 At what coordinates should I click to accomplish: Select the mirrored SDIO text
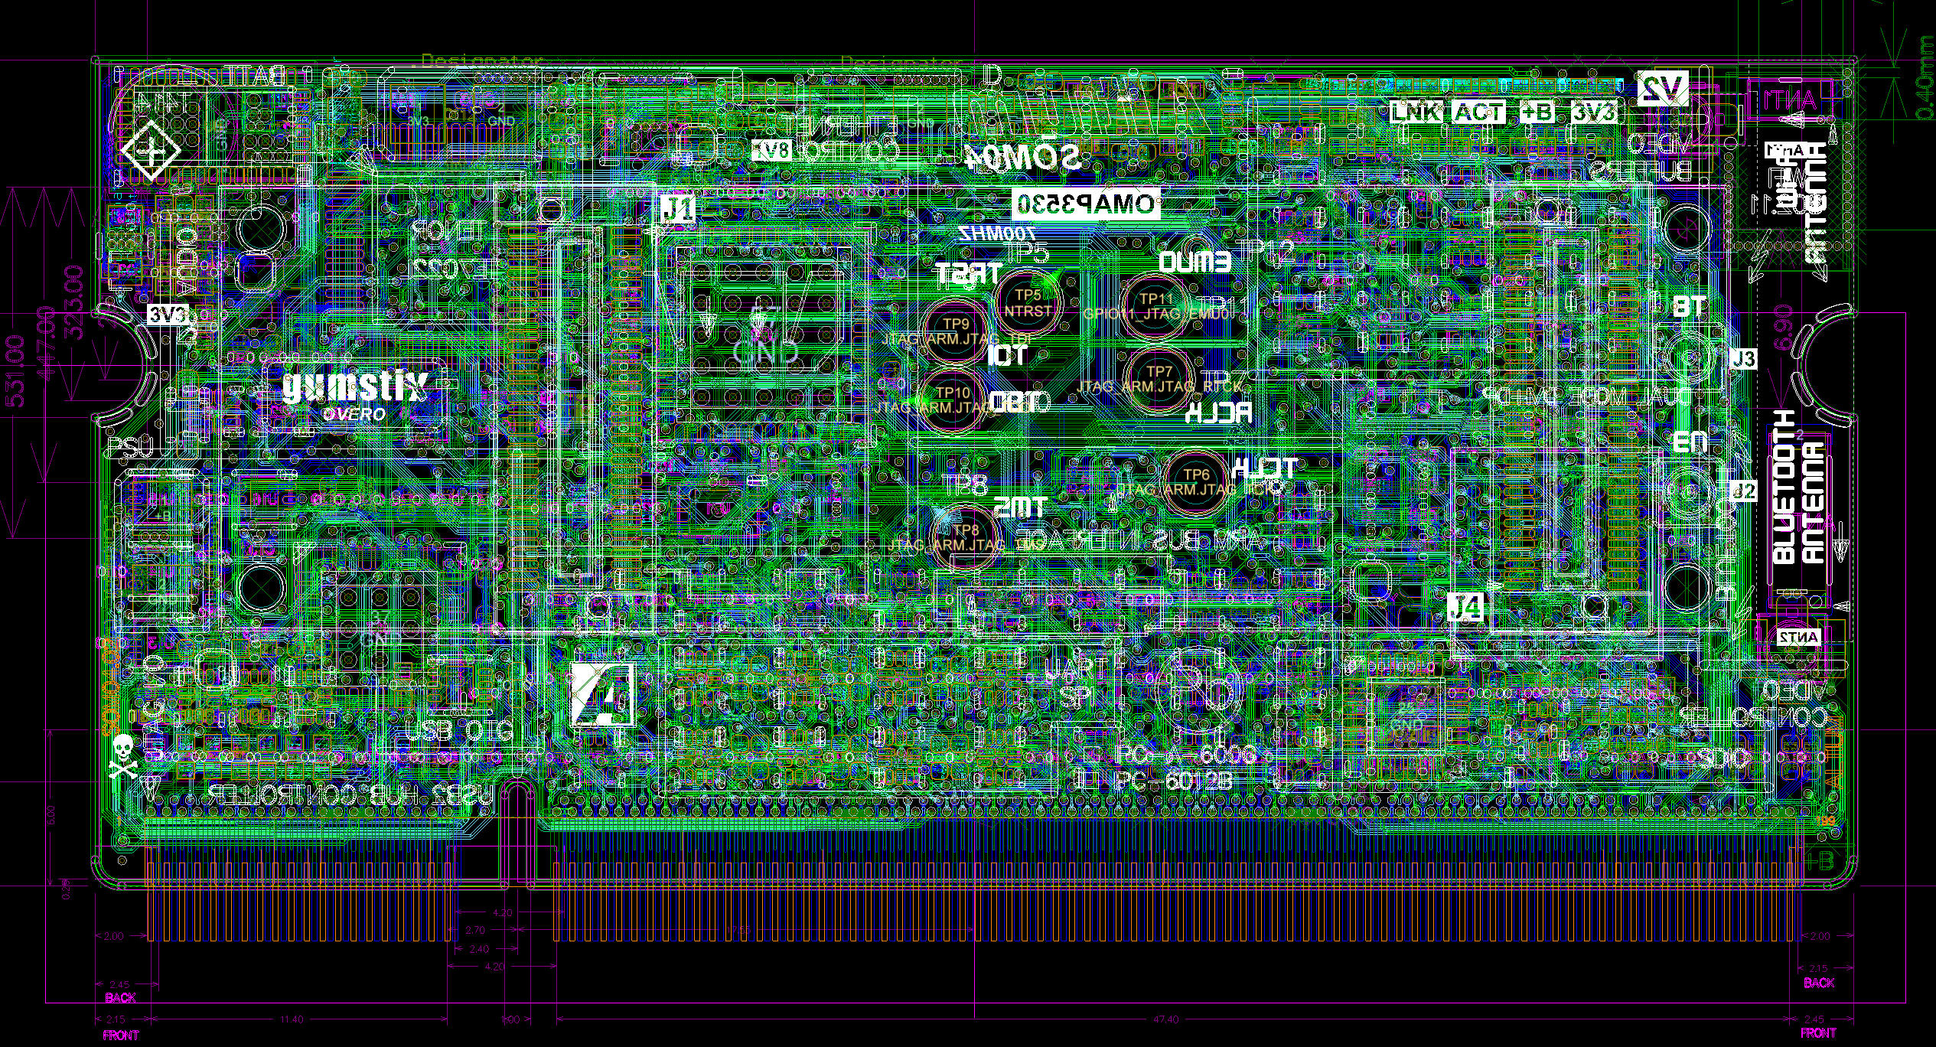1722,758
